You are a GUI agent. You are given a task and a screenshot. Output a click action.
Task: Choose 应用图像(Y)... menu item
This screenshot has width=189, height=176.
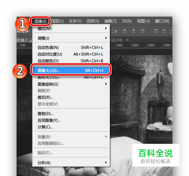pyautogui.click(x=71, y=120)
